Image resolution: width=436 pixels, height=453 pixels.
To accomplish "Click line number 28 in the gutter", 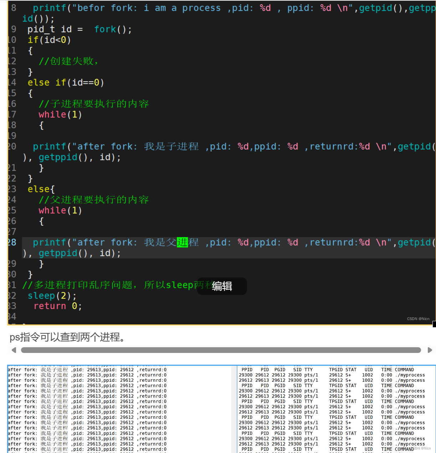I will (x=12, y=242).
